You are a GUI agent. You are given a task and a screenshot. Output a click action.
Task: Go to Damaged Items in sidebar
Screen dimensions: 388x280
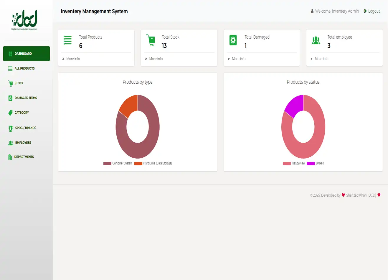pyautogui.click(x=26, y=98)
